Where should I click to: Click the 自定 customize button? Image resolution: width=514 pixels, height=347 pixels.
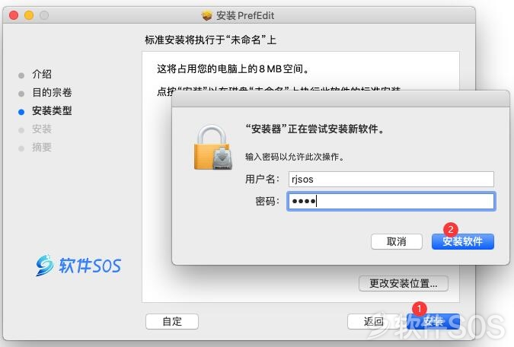point(172,321)
